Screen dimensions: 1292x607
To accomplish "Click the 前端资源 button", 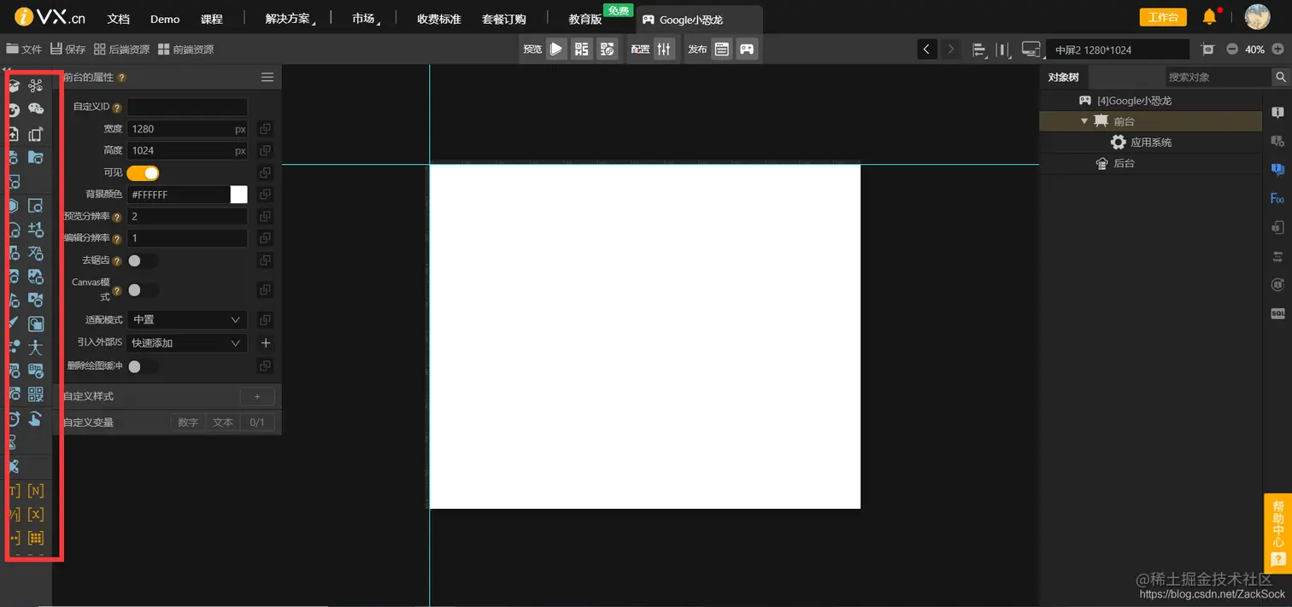I will [185, 50].
